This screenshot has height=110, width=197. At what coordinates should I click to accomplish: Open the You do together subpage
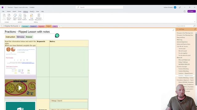click(x=183, y=53)
